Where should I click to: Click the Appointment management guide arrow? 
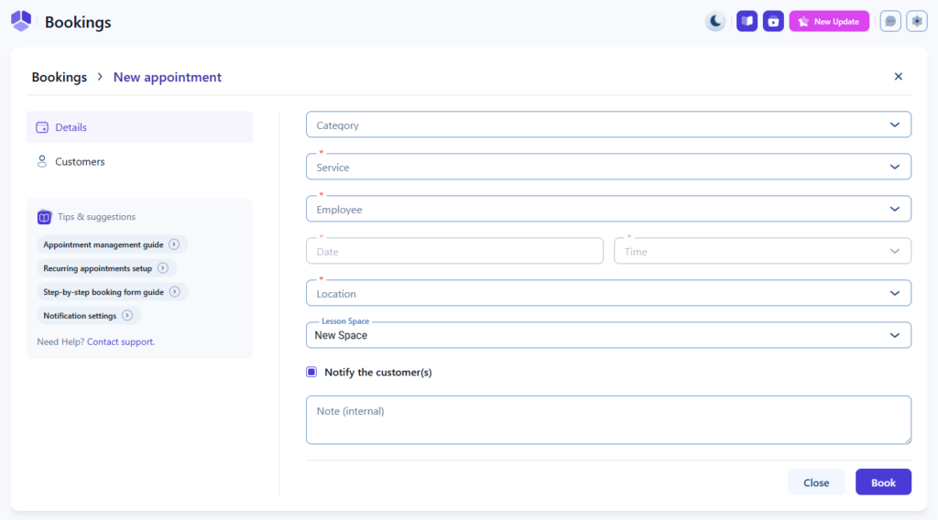(x=174, y=244)
